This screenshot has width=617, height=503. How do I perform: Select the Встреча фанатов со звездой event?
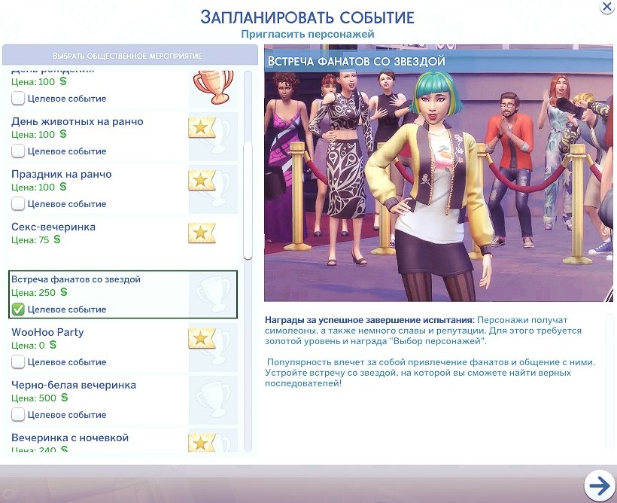pos(123,294)
